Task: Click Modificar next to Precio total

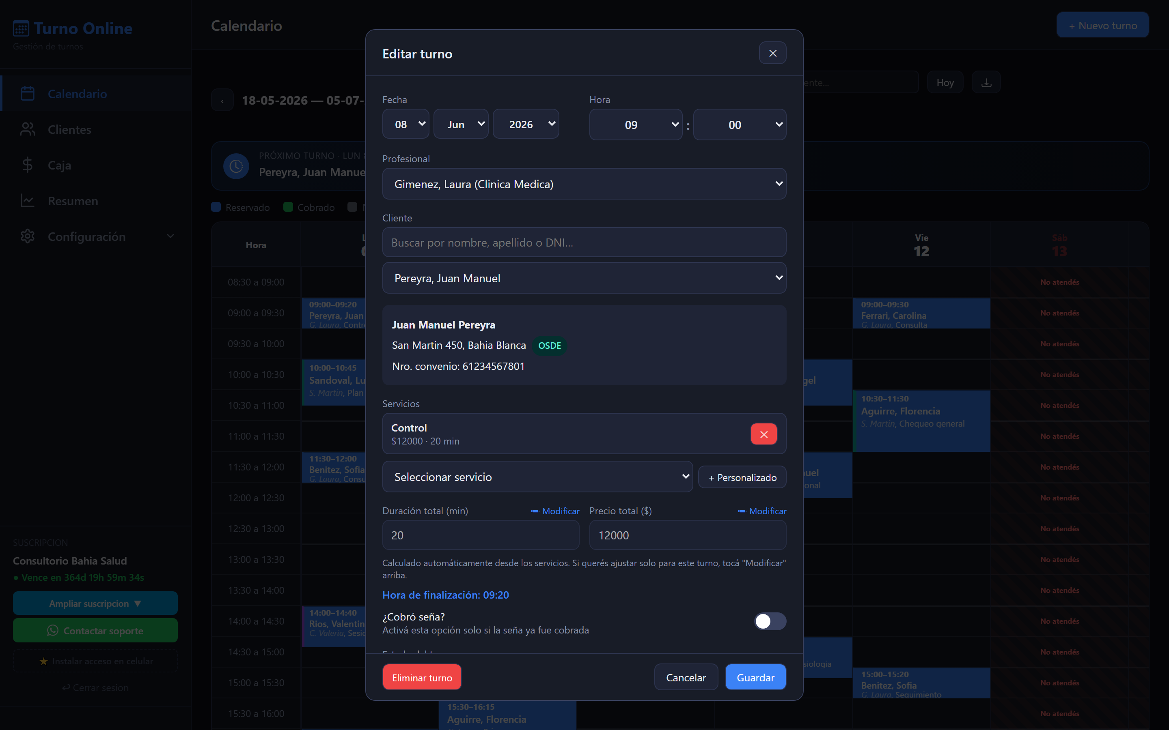Action: click(x=762, y=511)
